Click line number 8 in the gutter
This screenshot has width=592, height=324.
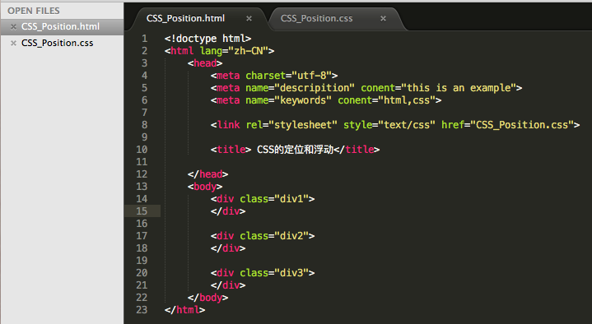click(x=145, y=125)
